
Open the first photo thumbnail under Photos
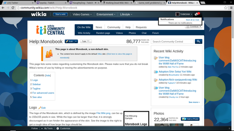pos(162,125)
